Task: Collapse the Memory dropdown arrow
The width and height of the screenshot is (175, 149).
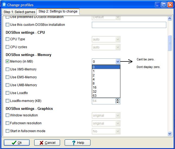Action: click(x=117, y=62)
